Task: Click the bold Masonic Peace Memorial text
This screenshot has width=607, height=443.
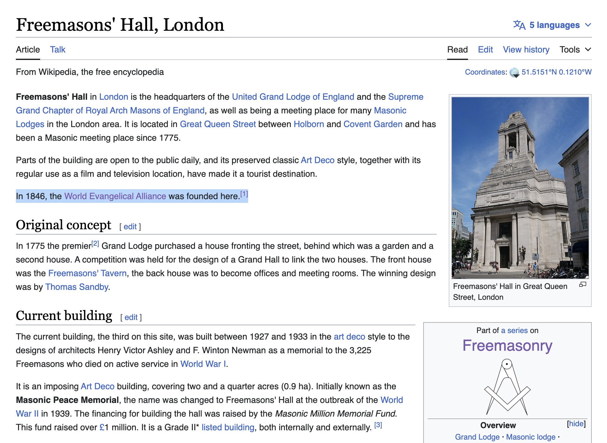Action: pyautogui.click(x=67, y=400)
